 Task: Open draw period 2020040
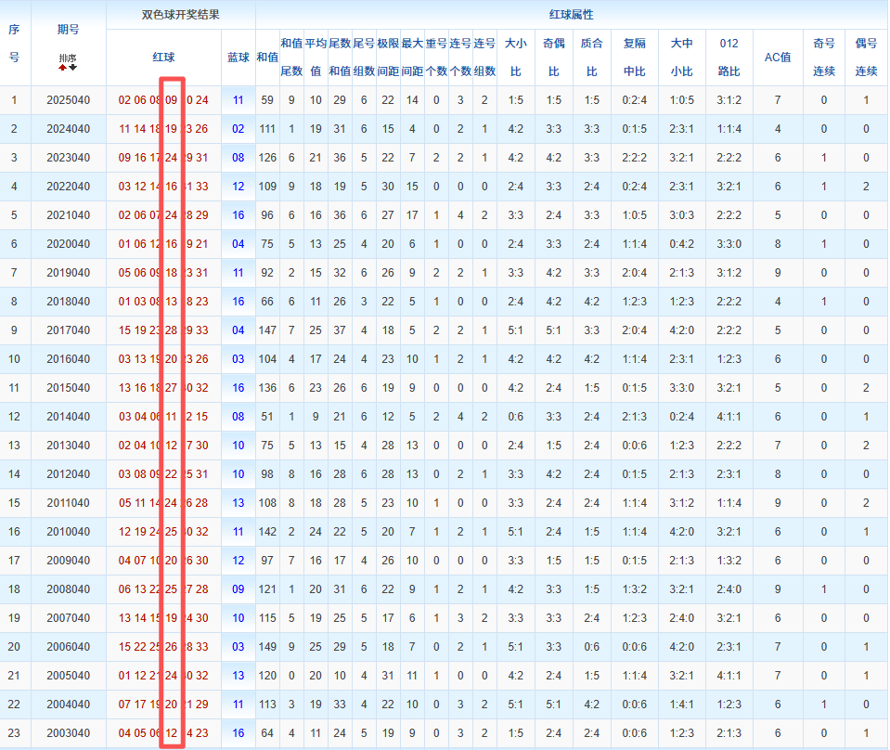[x=68, y=244]
